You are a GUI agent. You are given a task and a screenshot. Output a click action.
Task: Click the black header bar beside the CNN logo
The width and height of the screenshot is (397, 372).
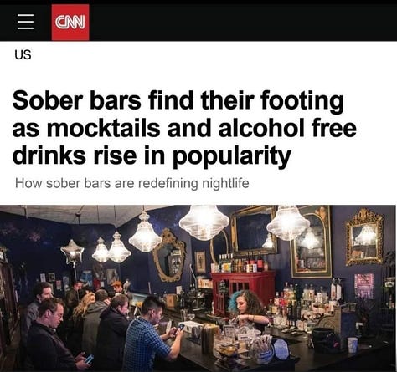pos(243,23)
